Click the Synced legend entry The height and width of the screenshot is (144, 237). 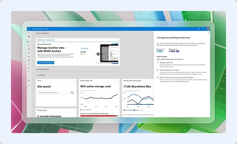[x=136, y=110]
